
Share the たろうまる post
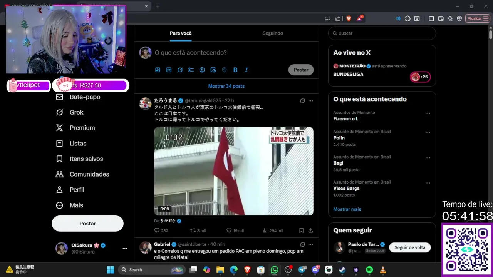[x=310, y=230]
